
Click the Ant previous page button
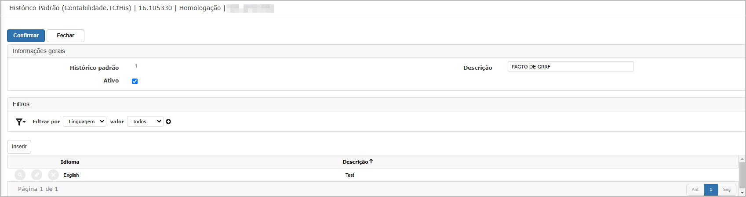coord(695,190)
